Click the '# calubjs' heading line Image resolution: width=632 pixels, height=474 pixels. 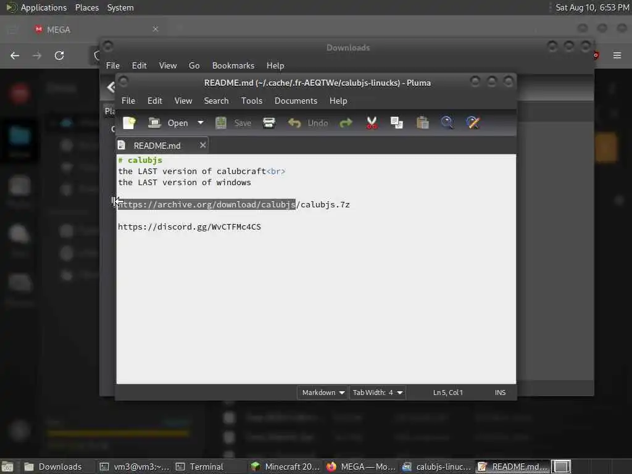pos(140,160)
